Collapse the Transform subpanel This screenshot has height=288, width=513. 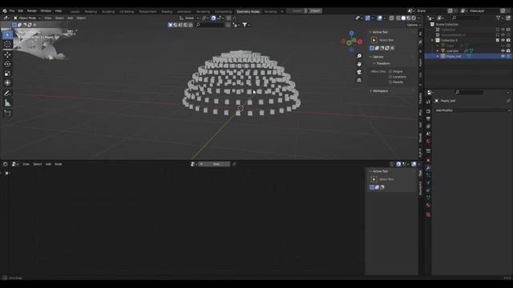tap(374, 63)
